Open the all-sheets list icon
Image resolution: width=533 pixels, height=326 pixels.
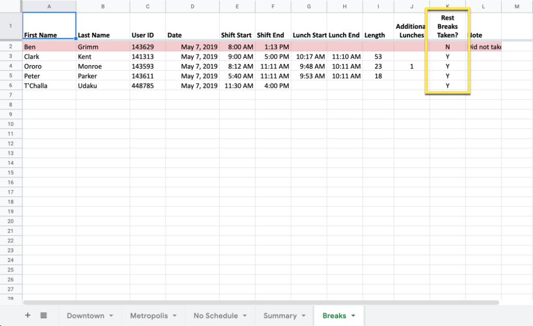(x=44, y=315)
